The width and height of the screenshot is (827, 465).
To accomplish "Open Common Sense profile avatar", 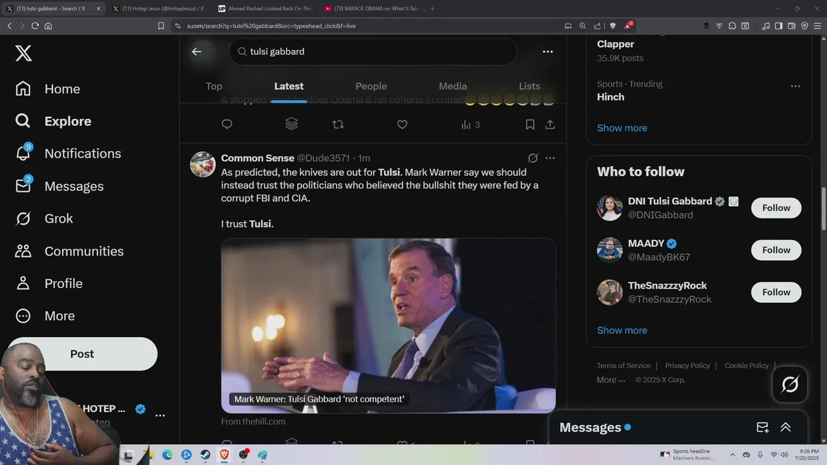I will tap(202, 164).
